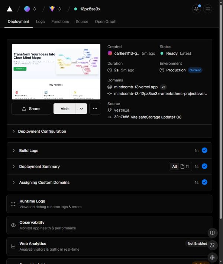Screen dimensions: 223x264
Task: Select the 11 files filter toggle
Action: pyautogui.click(x=185, y=167)
